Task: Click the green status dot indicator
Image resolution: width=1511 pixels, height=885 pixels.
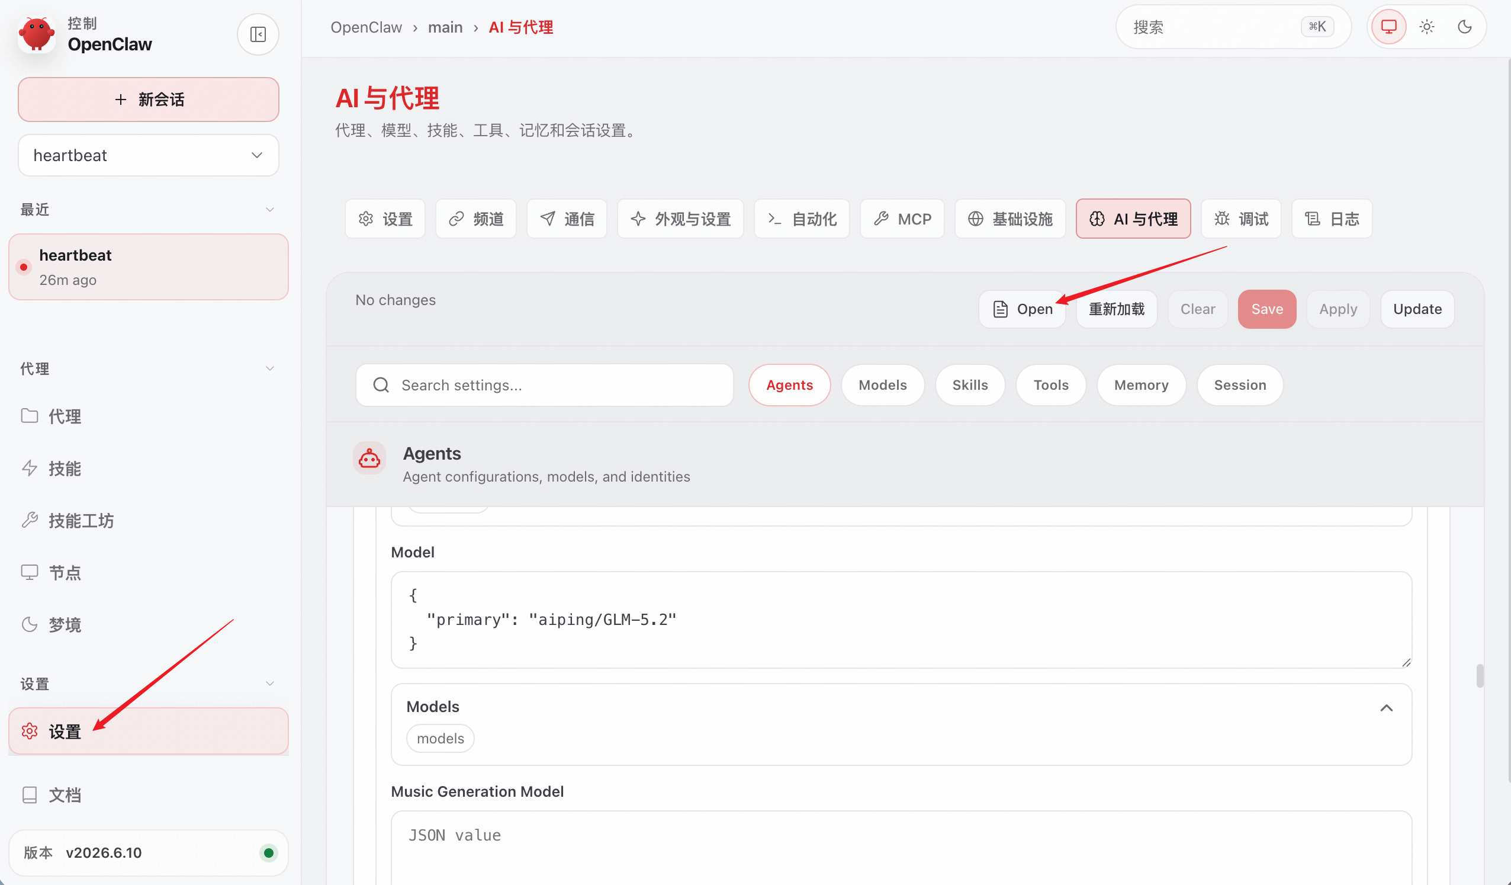Action: pyautogui.click(x=268, y=852)
